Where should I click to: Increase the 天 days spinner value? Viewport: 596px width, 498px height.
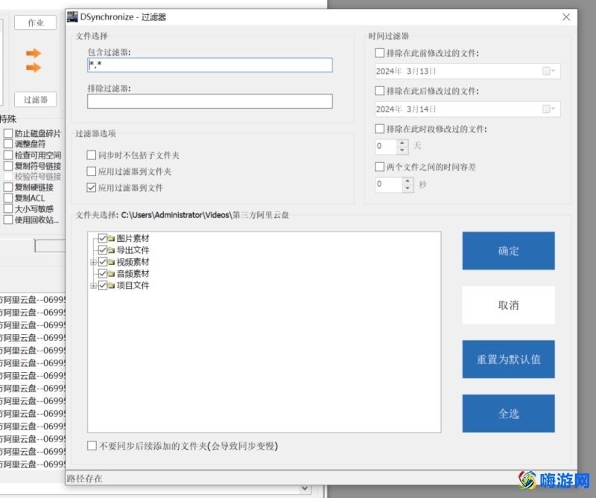(402, 143)
